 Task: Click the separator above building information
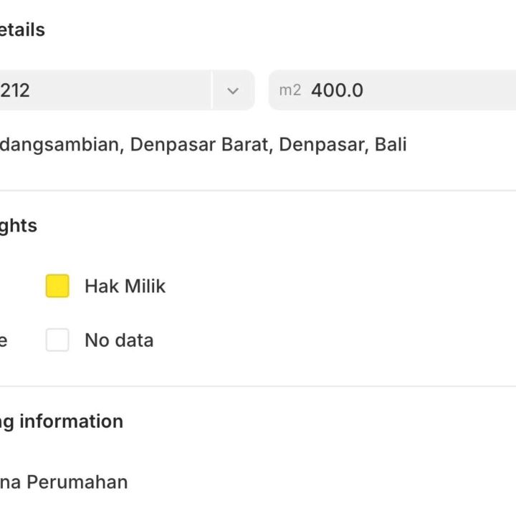258,386
